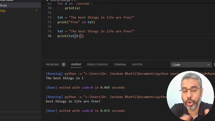
Task: Click the problems count badge 1
Action: (63, 65)
